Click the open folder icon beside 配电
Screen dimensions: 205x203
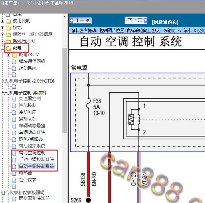point(9,48)
